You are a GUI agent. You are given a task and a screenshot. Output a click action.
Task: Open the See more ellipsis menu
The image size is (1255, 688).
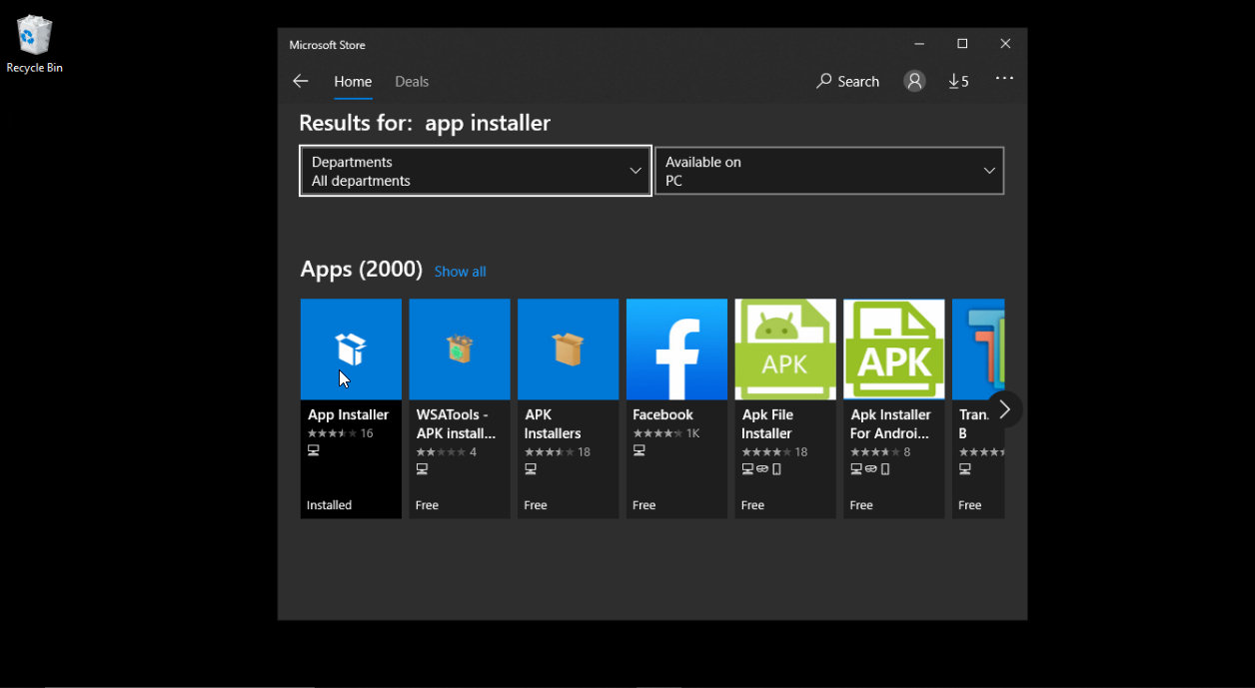[x=1004, y=80]
